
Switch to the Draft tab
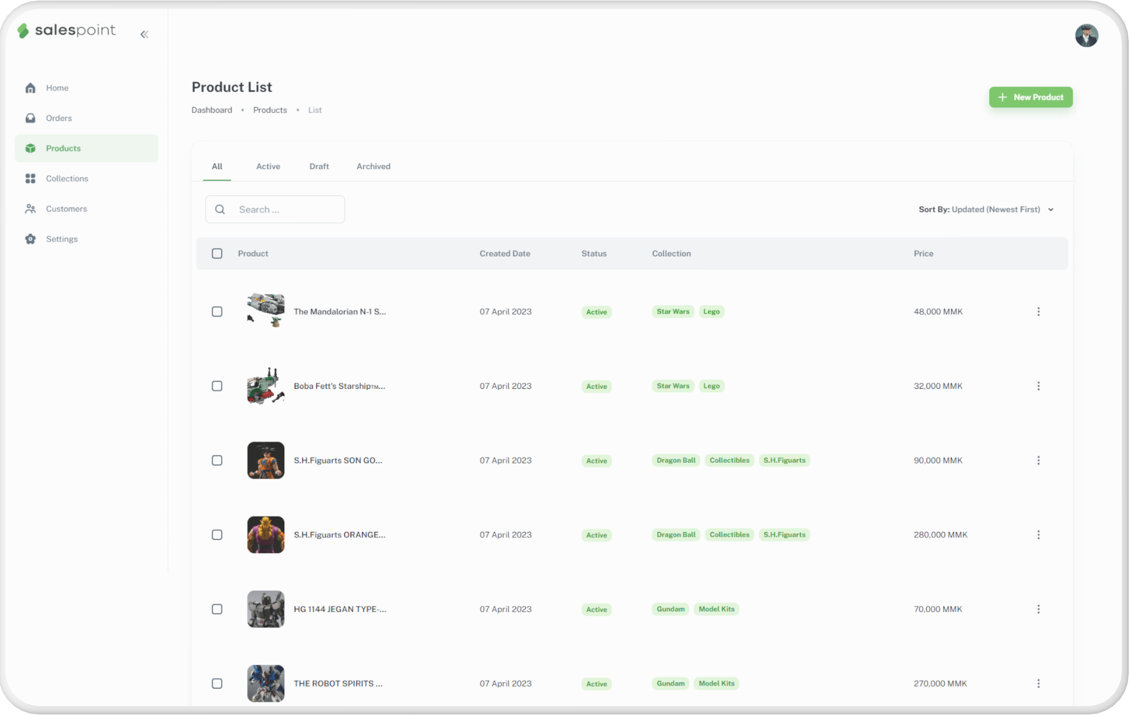coord(319,167)
